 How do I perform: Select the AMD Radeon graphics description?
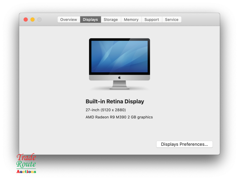[x=119, y=117]
